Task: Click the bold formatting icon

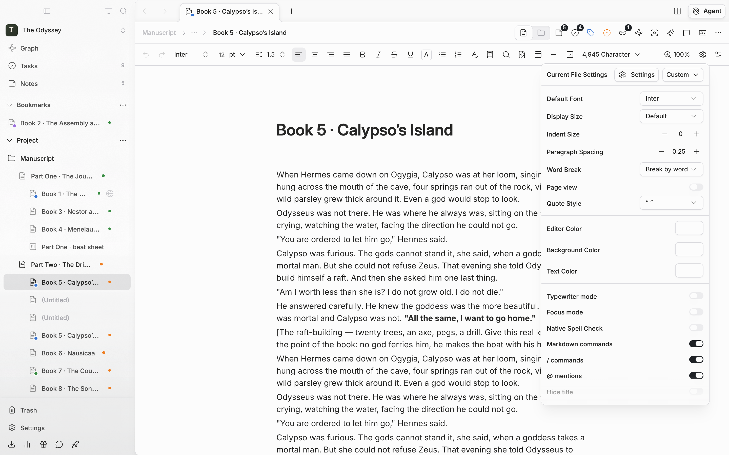Action: click(362, 54)
